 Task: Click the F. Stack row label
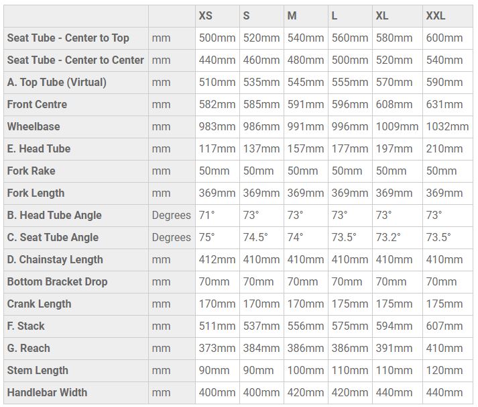click(x=26, y=326)
